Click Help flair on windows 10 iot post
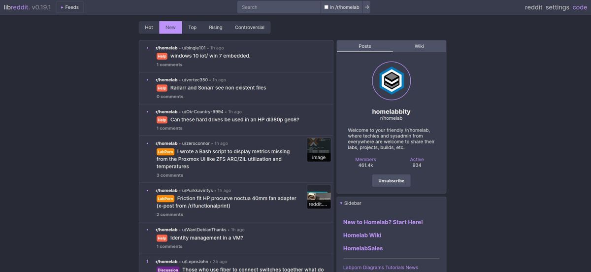The width and height of the screenshot is (591, 272). click(162, 56)
